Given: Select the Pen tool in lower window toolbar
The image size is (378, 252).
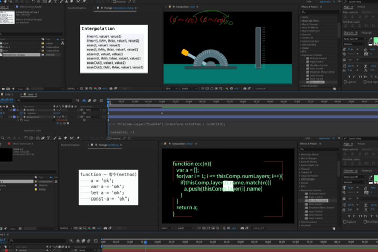Looking at the screenshot, I should coord(43,138).
